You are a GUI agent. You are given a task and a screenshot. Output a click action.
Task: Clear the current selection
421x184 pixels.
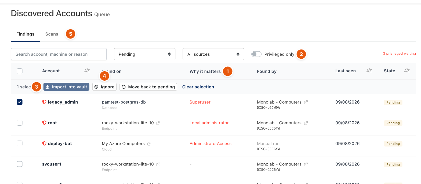198,87
